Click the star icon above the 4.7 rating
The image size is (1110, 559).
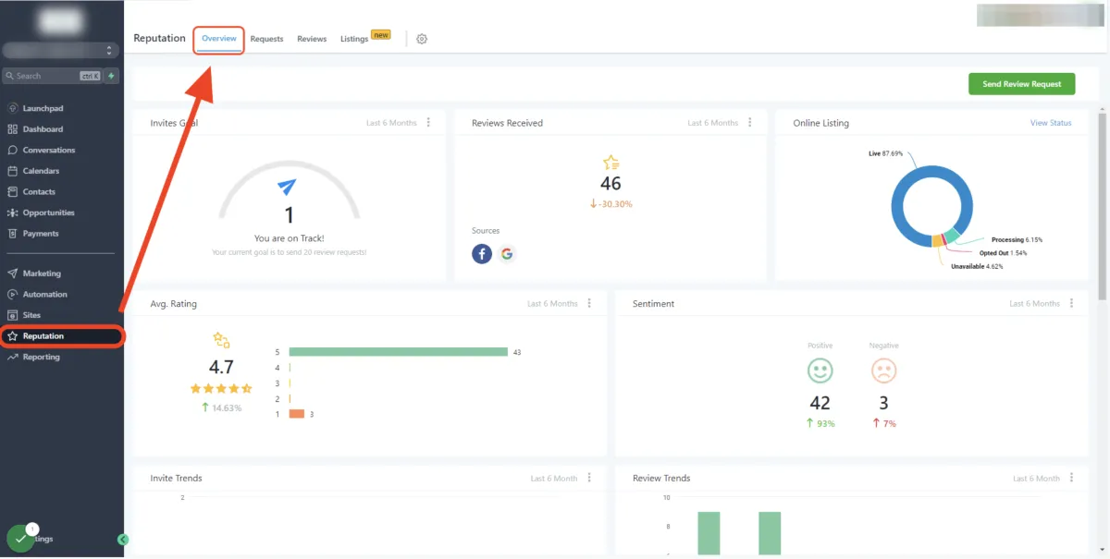coord(221,340)
